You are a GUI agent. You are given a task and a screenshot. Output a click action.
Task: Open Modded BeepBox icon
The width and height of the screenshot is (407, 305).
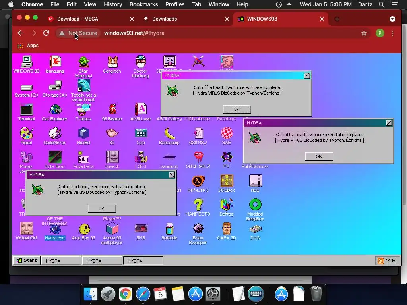[255, 210]
